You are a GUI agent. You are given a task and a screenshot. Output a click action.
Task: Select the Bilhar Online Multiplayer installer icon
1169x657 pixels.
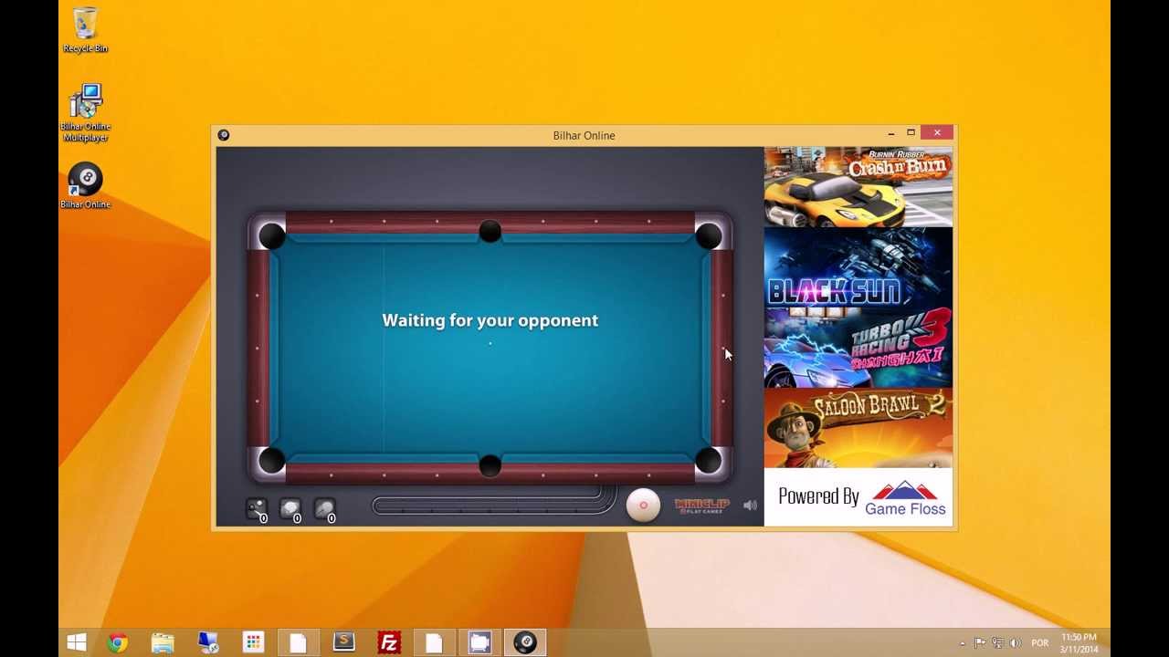pyautogui.click(x=85, y=112)
